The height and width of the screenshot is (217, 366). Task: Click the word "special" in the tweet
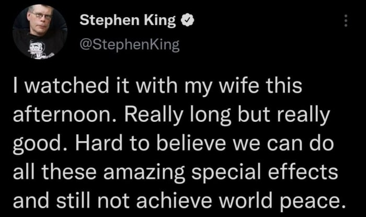pos(247,170)
